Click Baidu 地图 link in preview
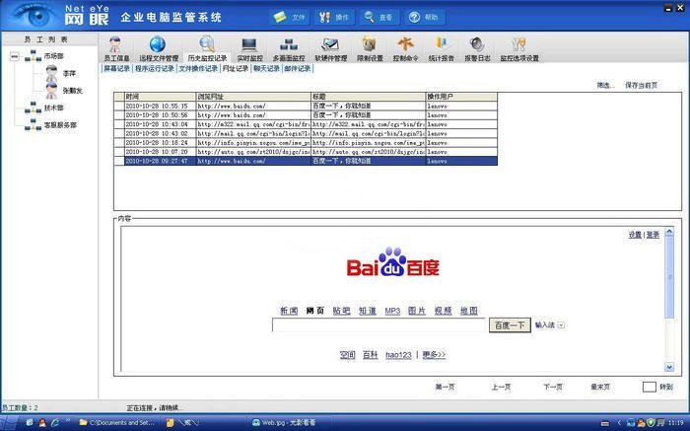 point(469,311)
